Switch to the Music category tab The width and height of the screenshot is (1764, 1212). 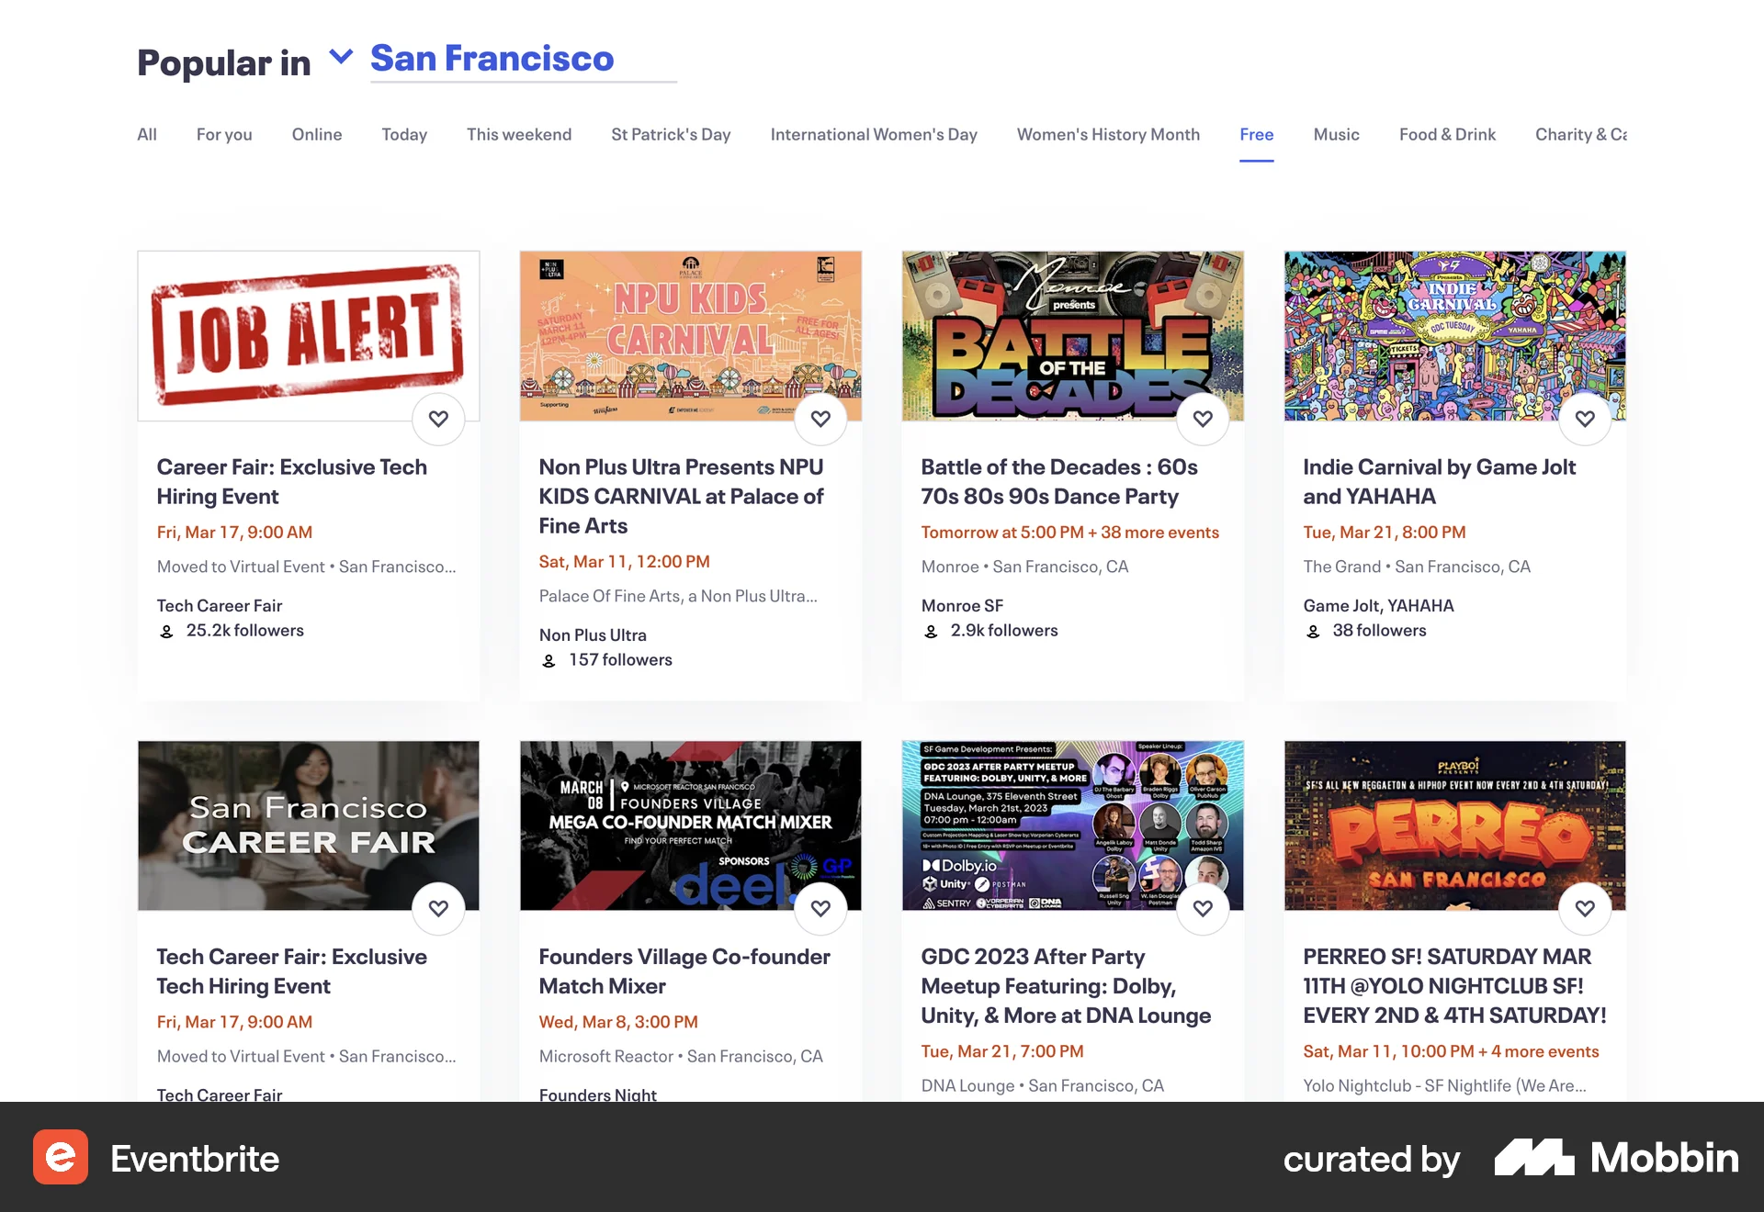[1336, 134]
